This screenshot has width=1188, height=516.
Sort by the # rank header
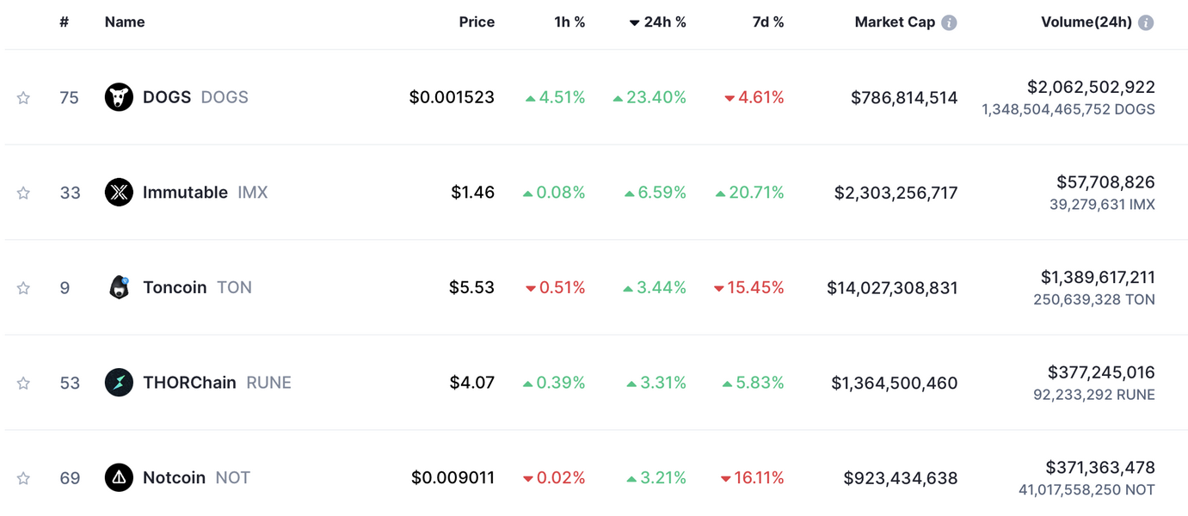(65, 22)
